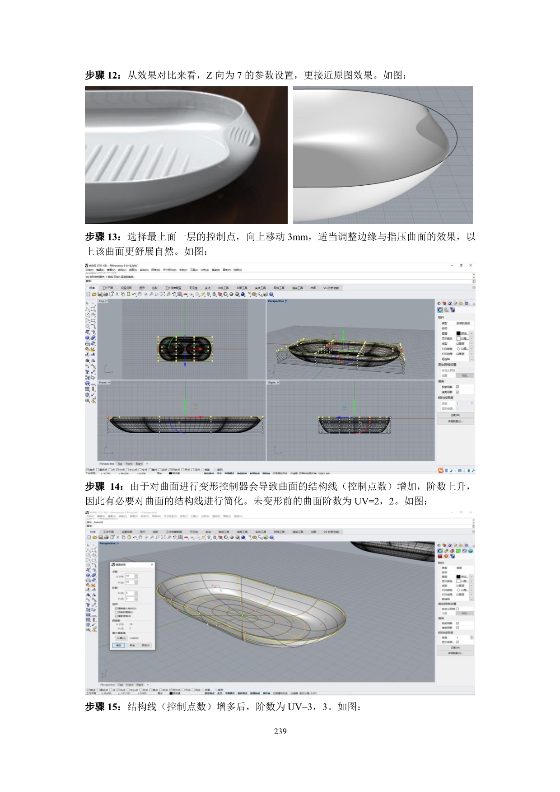This screenshot has height=792, width=560.
Task: Click red icon in lower Rhino properties panel
Action: pyautogui.click(x=440, y=556)
